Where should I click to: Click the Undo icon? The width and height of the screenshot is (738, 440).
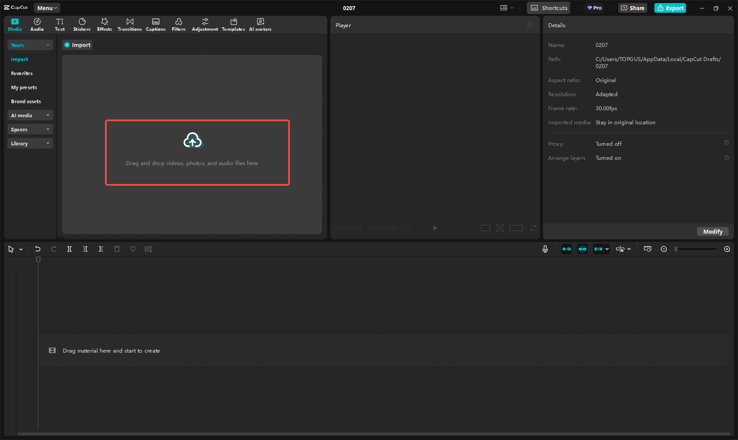coord(37,249)
